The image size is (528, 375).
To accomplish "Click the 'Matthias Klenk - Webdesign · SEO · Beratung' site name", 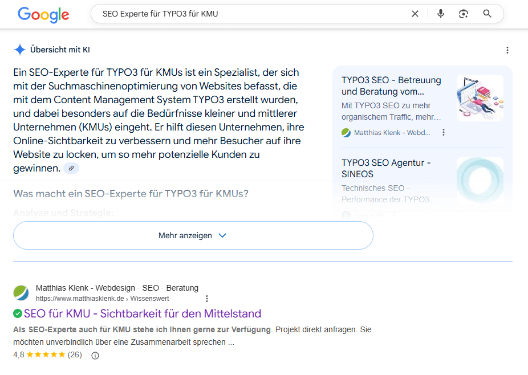I will [117, 288].
